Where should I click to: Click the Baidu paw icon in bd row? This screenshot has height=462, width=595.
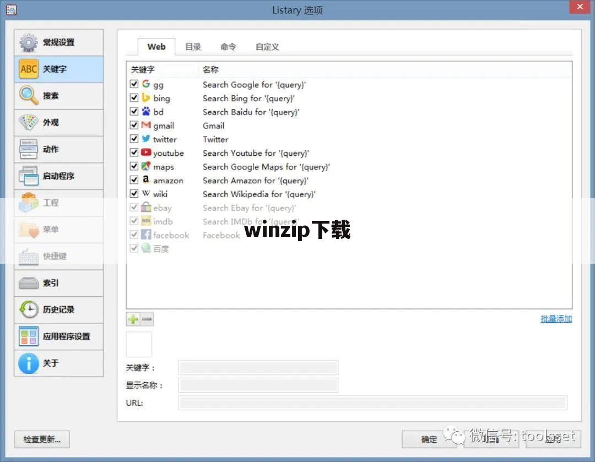(146, 111)
